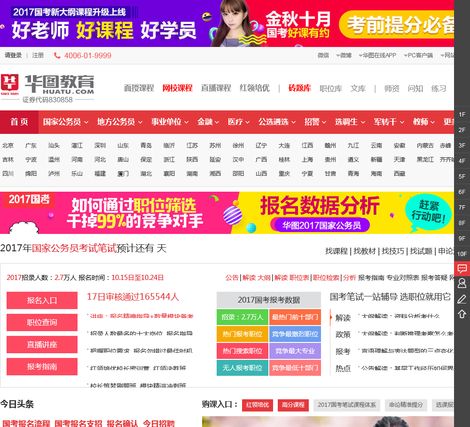Image resolution: width=470 pixels, height=427 pixels.
Task: Click the 红领培优 purchase tag
Action: tap(258, 405)
